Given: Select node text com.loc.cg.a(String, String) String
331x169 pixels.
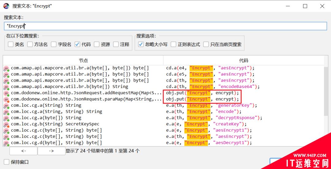Looking at the screenshot, I should [x=57, y=112].
